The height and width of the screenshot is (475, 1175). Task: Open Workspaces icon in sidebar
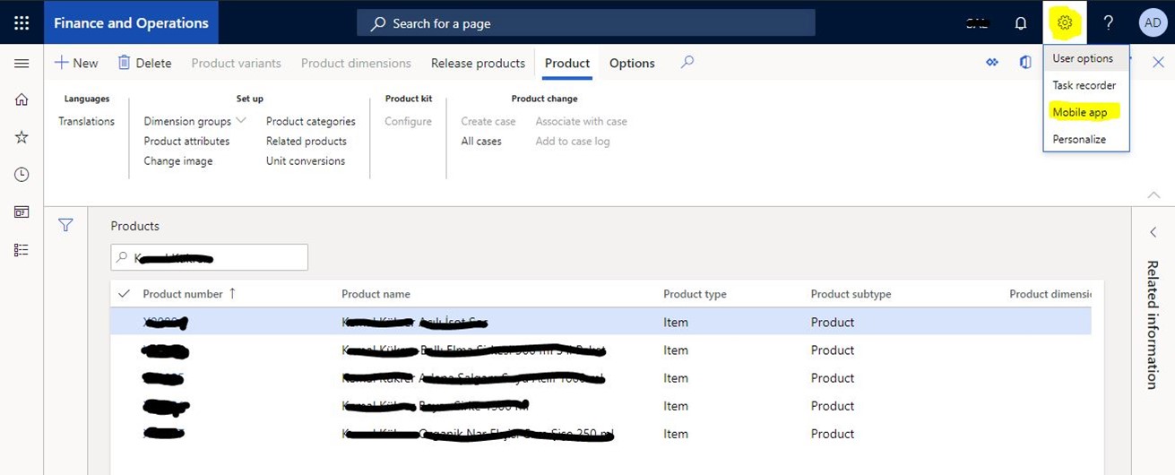point(22,212)
